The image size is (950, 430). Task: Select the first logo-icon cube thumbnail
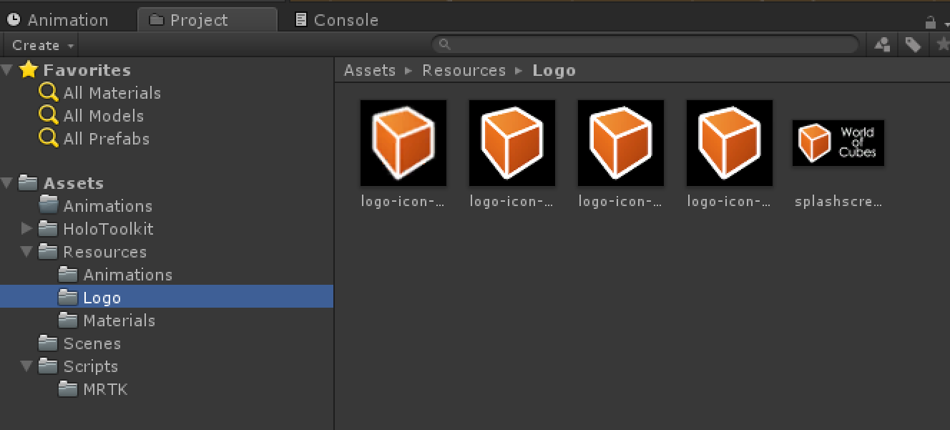(403, 142)
